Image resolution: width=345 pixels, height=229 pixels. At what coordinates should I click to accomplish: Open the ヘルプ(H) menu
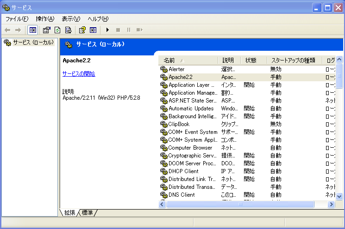pos(98,19)
